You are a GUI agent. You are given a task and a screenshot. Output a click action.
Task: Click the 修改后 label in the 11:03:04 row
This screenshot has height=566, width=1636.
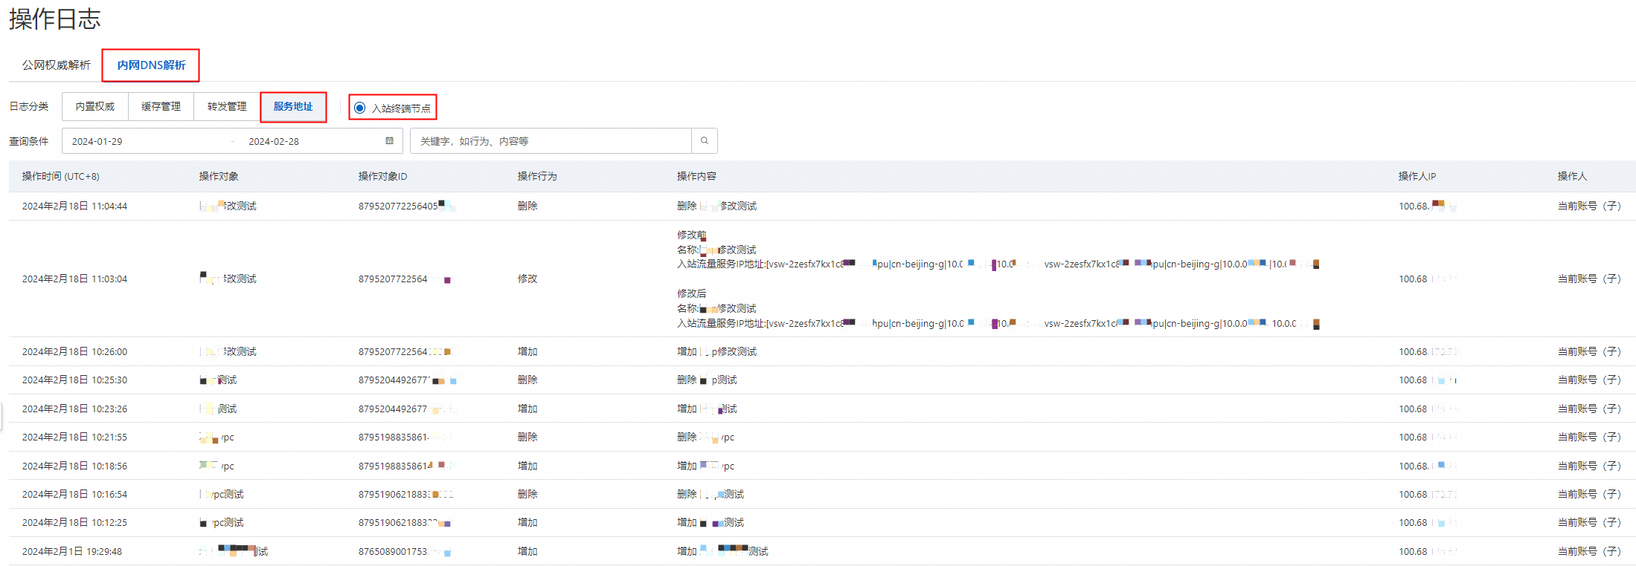(x=691, y=293)
